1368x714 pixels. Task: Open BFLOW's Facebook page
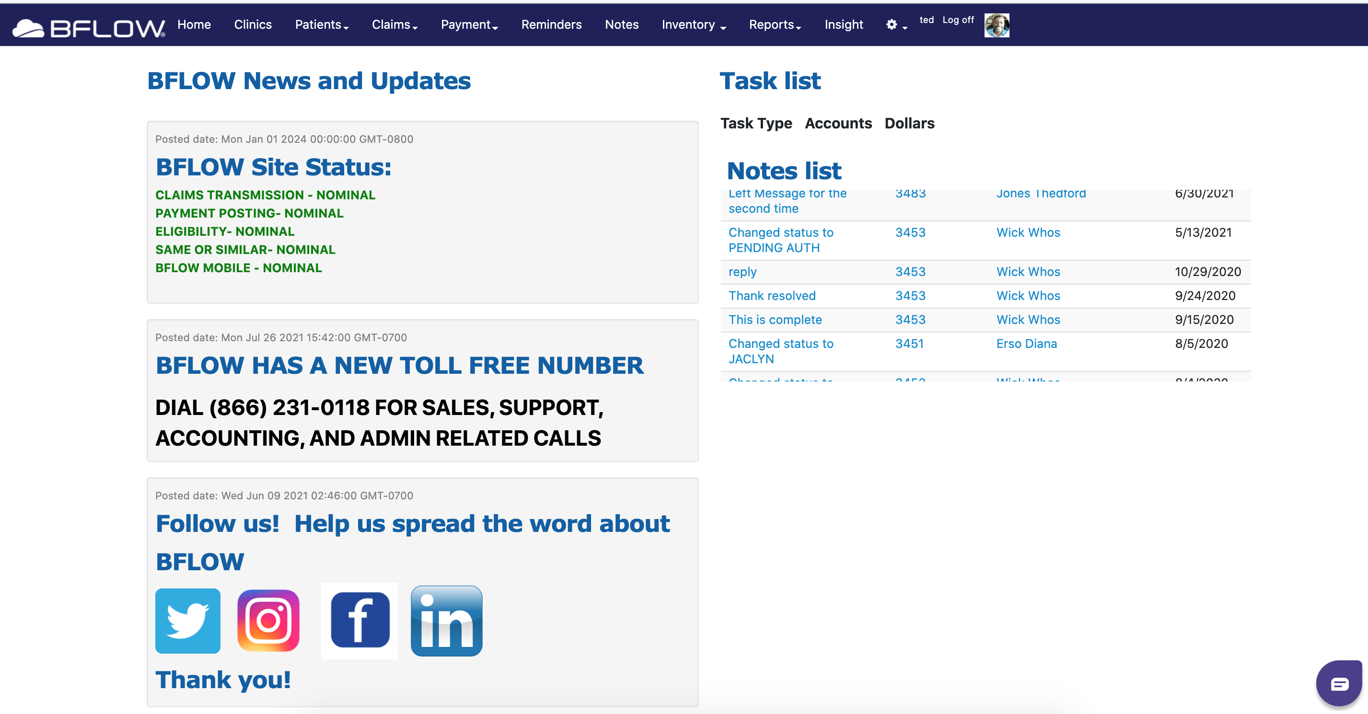coord(359,621)
